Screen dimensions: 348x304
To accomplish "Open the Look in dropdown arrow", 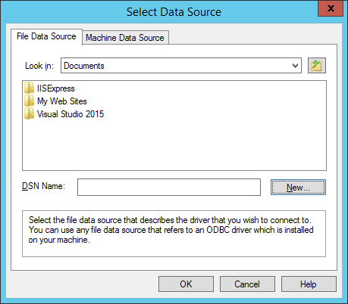I will pos(295,66).
